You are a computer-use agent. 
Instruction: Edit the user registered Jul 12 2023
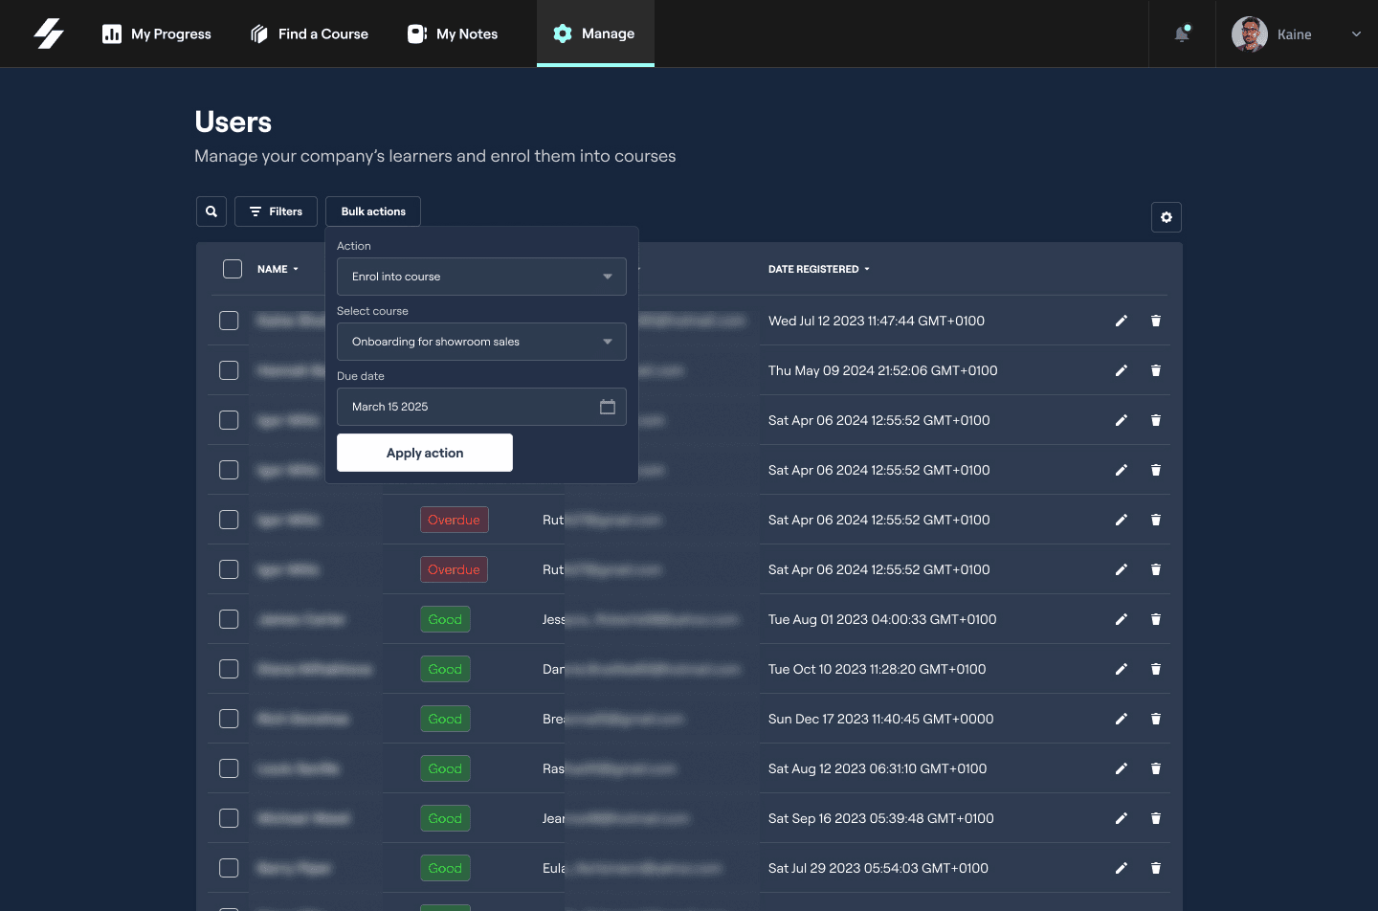point(1121,321)
